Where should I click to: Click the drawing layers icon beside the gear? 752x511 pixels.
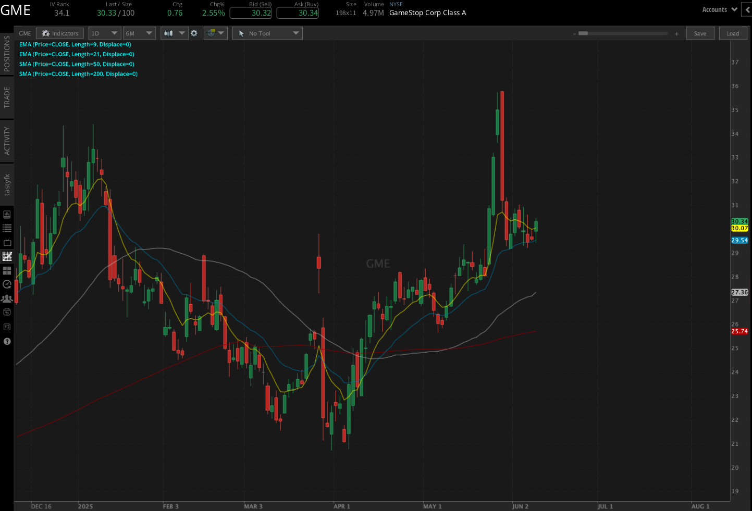tap(211, 33)
